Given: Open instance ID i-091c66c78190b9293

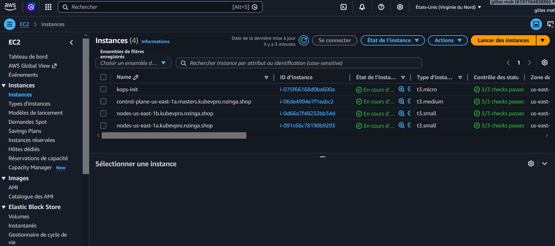Looking at the screenshot, I should click(307, 126).
